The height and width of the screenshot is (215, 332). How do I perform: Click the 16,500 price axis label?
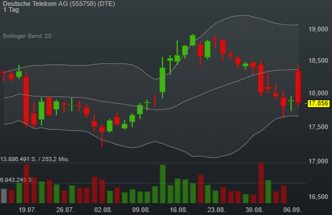tap(318, 197)
